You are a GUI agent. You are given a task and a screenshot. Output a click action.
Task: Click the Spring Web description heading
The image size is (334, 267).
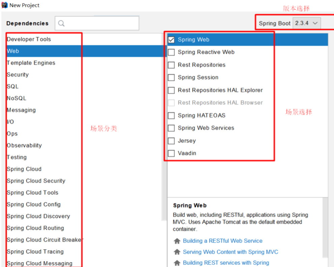coord(190,206)
